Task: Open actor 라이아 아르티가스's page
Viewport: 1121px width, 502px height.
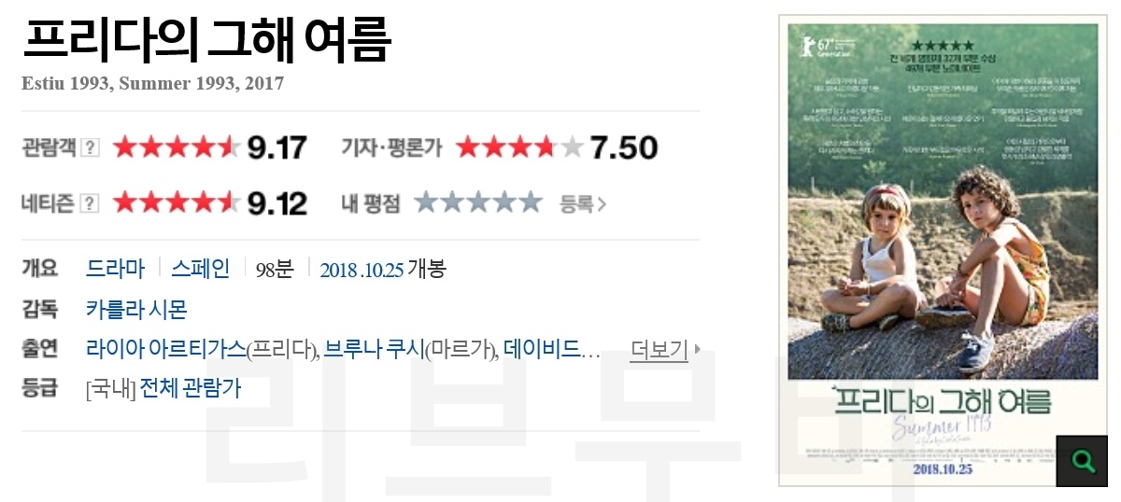Action: tap(165, 350)
